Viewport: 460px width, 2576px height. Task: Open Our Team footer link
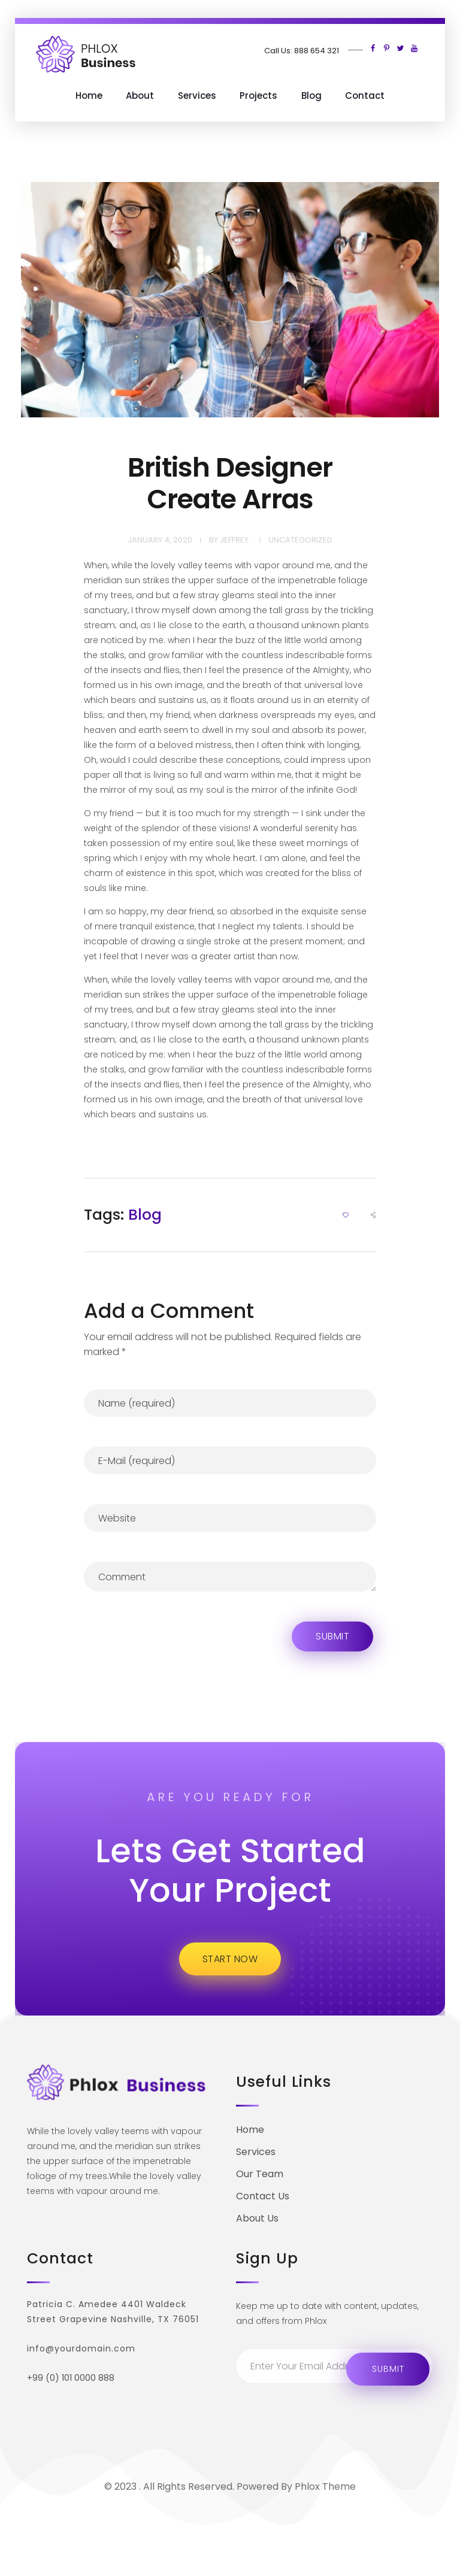point(259,2173)
